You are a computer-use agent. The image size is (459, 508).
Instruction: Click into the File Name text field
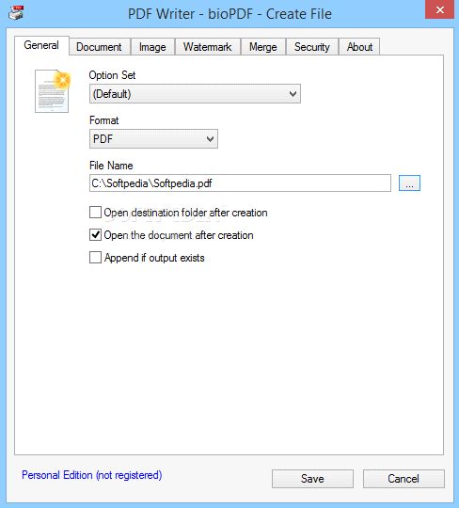(x=241, y=183)
